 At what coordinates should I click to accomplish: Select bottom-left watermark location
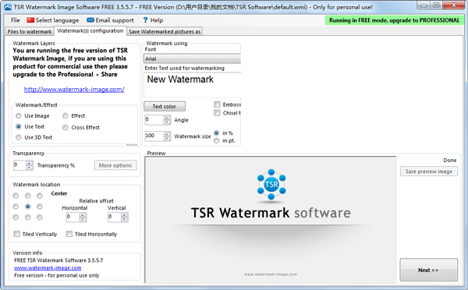[x=16, y=217]
